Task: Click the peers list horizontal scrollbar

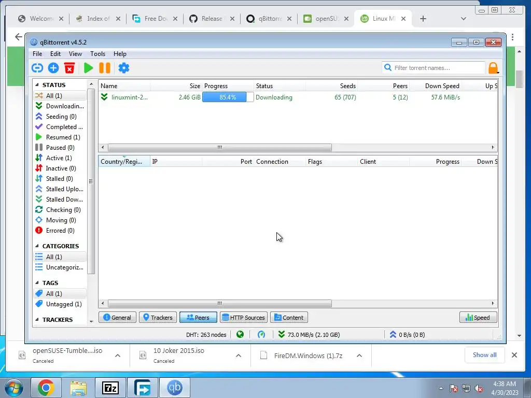Action: [220, 304]
